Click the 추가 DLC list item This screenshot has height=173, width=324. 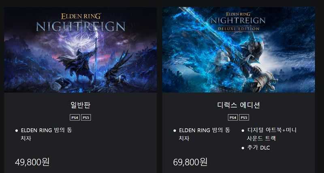258,148
